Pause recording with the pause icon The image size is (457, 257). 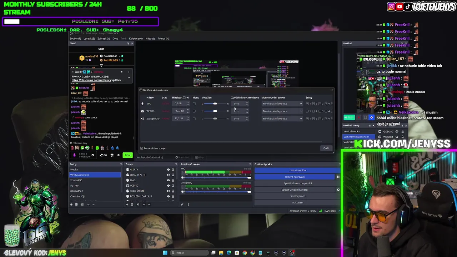tap(338, 177)
